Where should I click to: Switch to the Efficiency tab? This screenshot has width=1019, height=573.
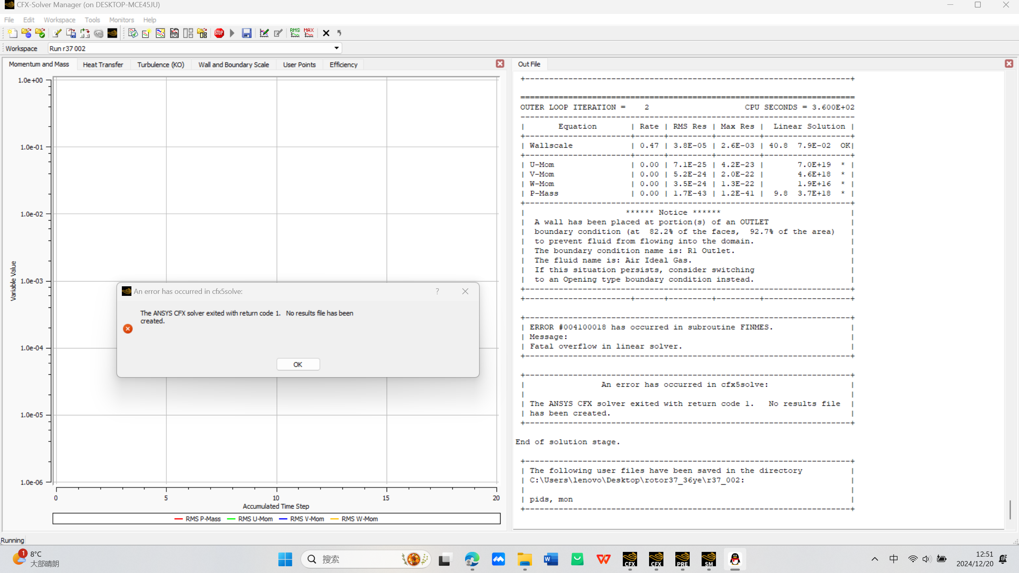343,65
